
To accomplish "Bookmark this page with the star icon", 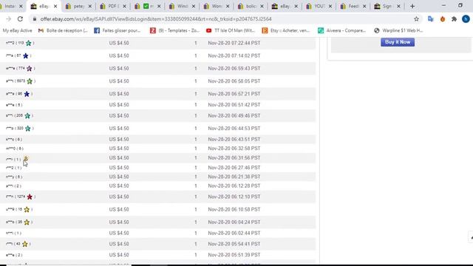I will [x=416, y=19].
